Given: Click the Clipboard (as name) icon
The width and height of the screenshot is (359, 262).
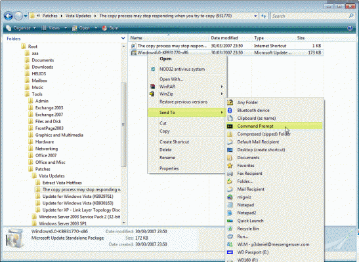Looking at the screenshot, I should 230,119.
